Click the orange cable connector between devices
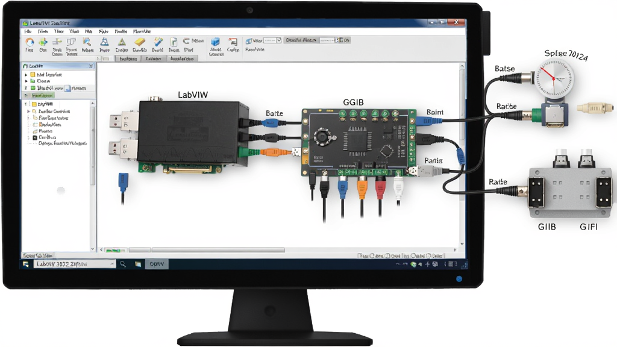 pos(275,151)
